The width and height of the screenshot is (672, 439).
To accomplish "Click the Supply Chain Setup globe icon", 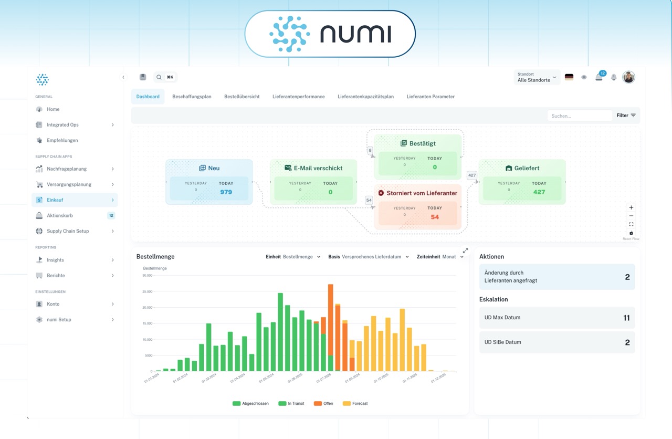I will (39, 231).
